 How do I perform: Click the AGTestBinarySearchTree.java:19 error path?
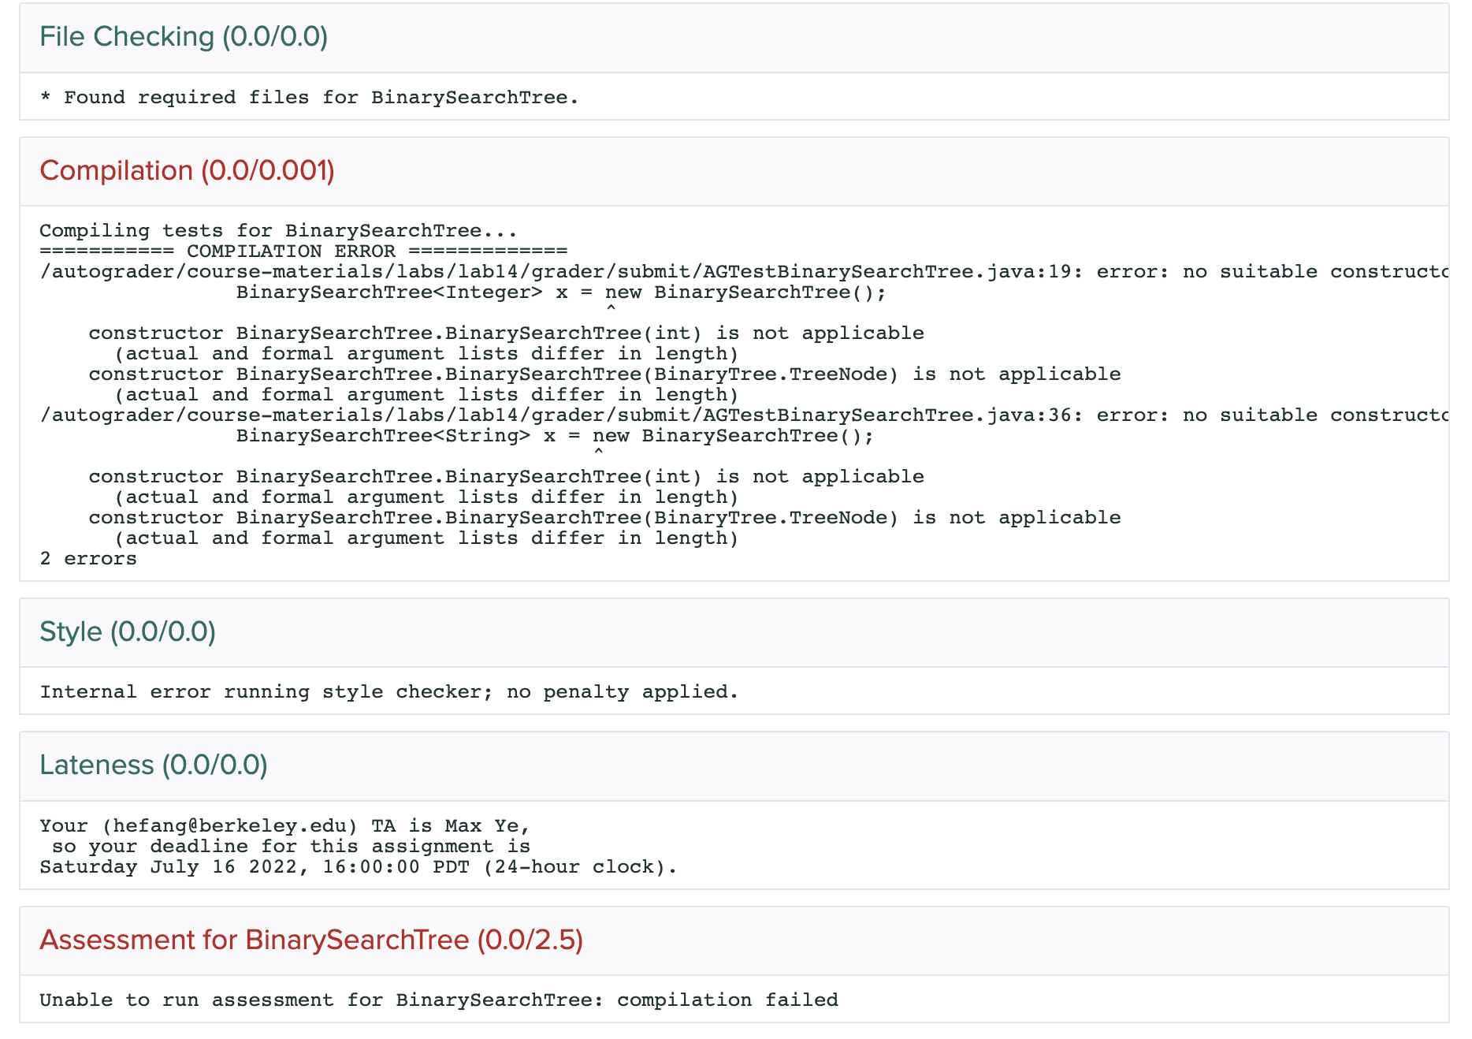click(556, 272)
